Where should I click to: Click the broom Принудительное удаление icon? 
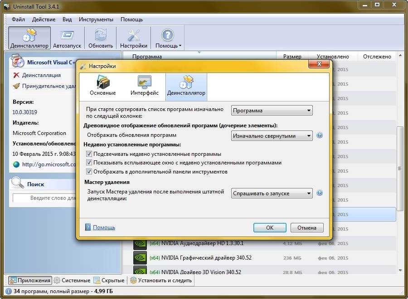[16, 86]
